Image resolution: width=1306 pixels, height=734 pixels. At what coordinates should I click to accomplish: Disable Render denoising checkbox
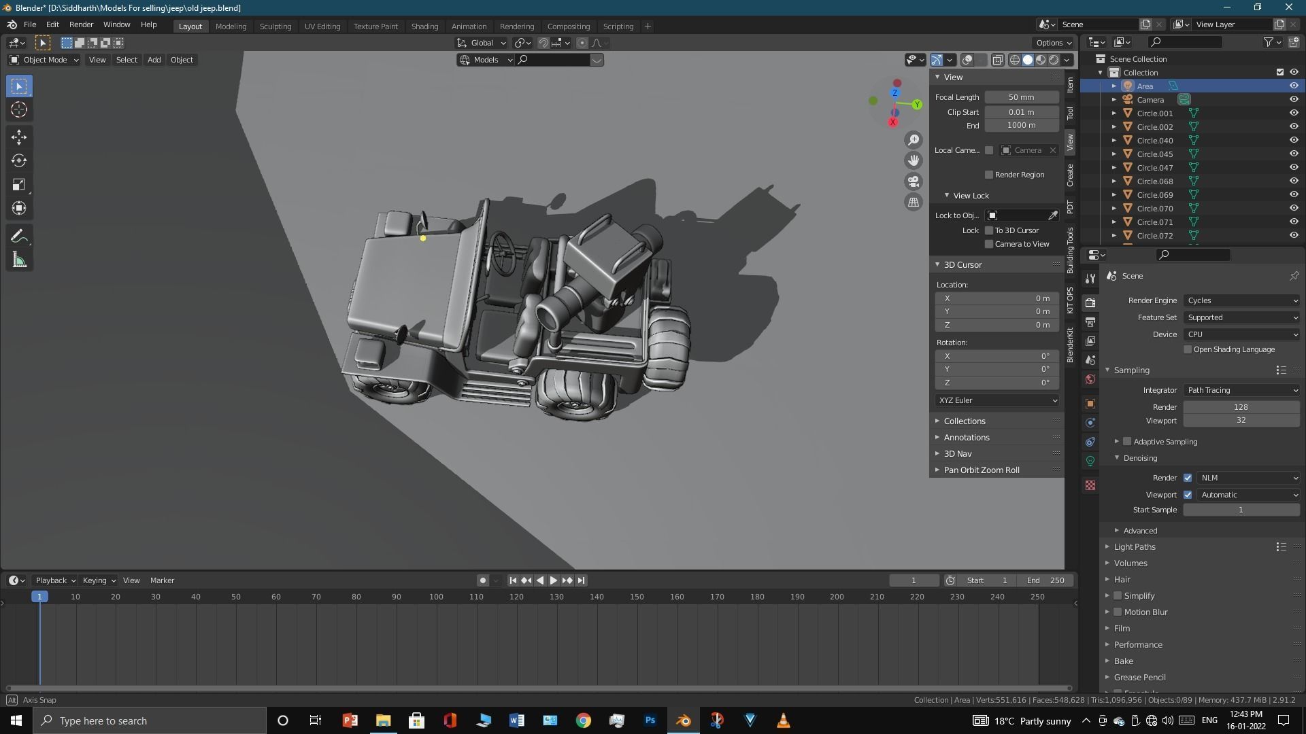coord(1188,478)
